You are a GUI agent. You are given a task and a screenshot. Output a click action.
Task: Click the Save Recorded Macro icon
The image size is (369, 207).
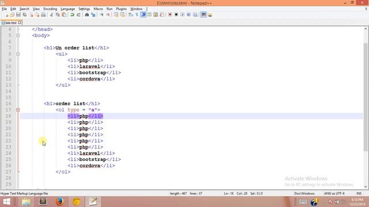point(195,15)
